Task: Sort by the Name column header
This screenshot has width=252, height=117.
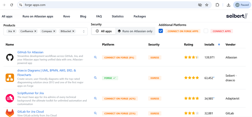Action: click(x=10, y=45)
